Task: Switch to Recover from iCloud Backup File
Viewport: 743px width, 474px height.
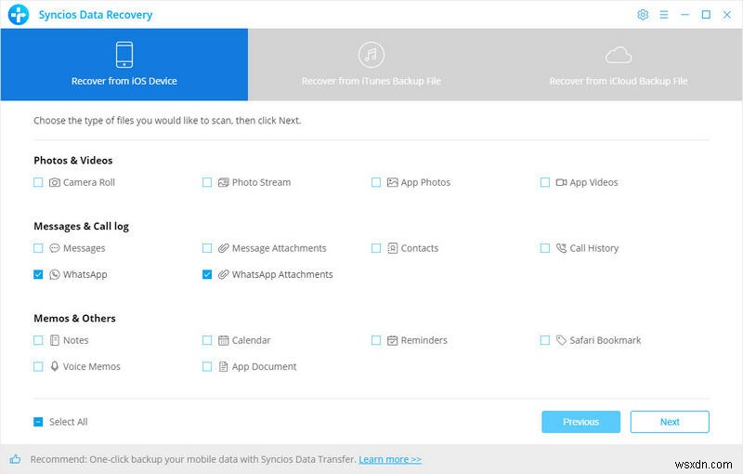Action: tap(619, 64)
